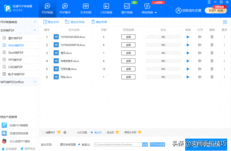Set page range 全部 for 简历.docx
Screen dimensions: 231x151
coord(128,53)
